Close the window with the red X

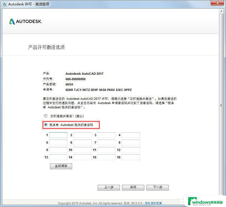[x=218, y=3]
